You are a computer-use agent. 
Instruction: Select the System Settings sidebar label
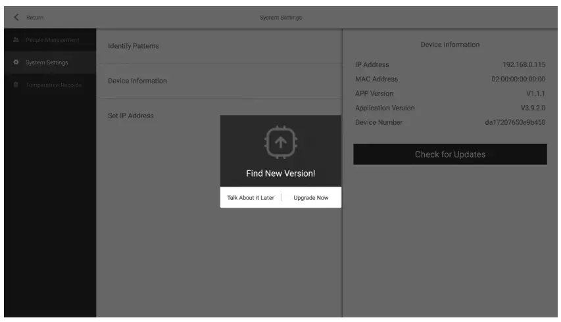47,62
